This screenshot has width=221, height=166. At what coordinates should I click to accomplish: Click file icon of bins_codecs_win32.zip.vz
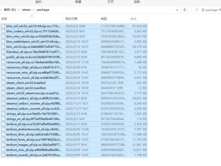(x=3, y=31)
